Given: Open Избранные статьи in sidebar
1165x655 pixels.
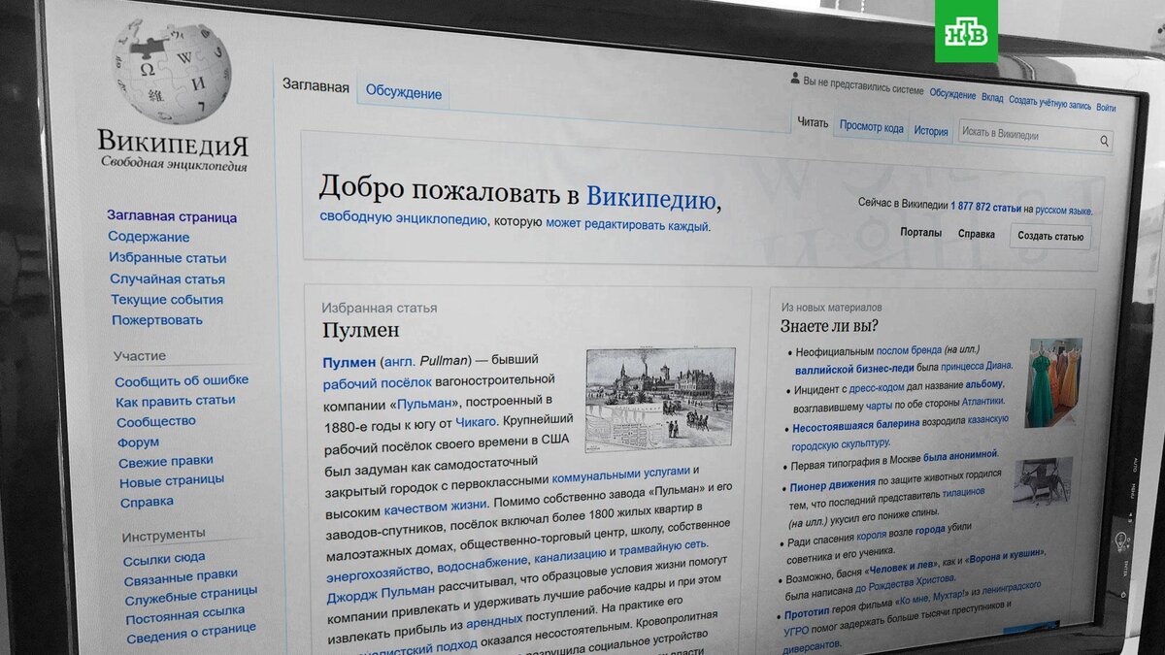Looking at the screenshot, I should click(x=168, y=258).
